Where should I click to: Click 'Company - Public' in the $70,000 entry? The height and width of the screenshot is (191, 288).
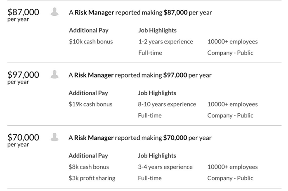(230, 178)
